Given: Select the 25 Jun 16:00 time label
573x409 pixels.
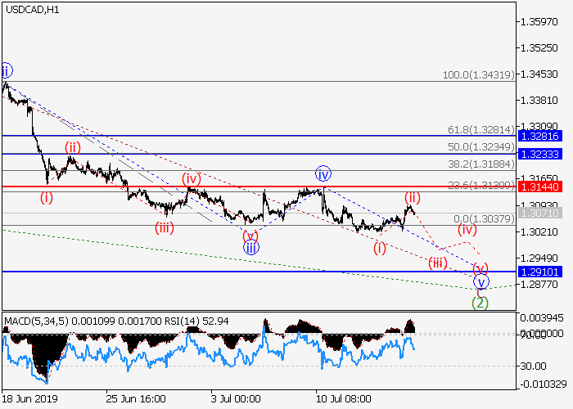Looking at the screenshot, I should 134,400.
